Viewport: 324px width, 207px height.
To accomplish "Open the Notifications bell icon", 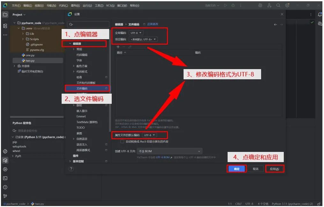I will [x=320, y=15].
